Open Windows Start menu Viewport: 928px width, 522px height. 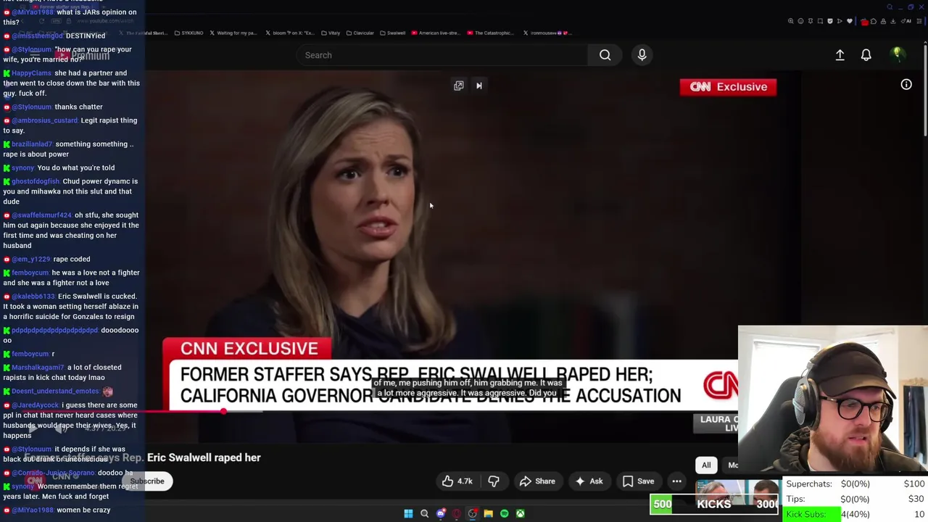[x=408, y=513]
